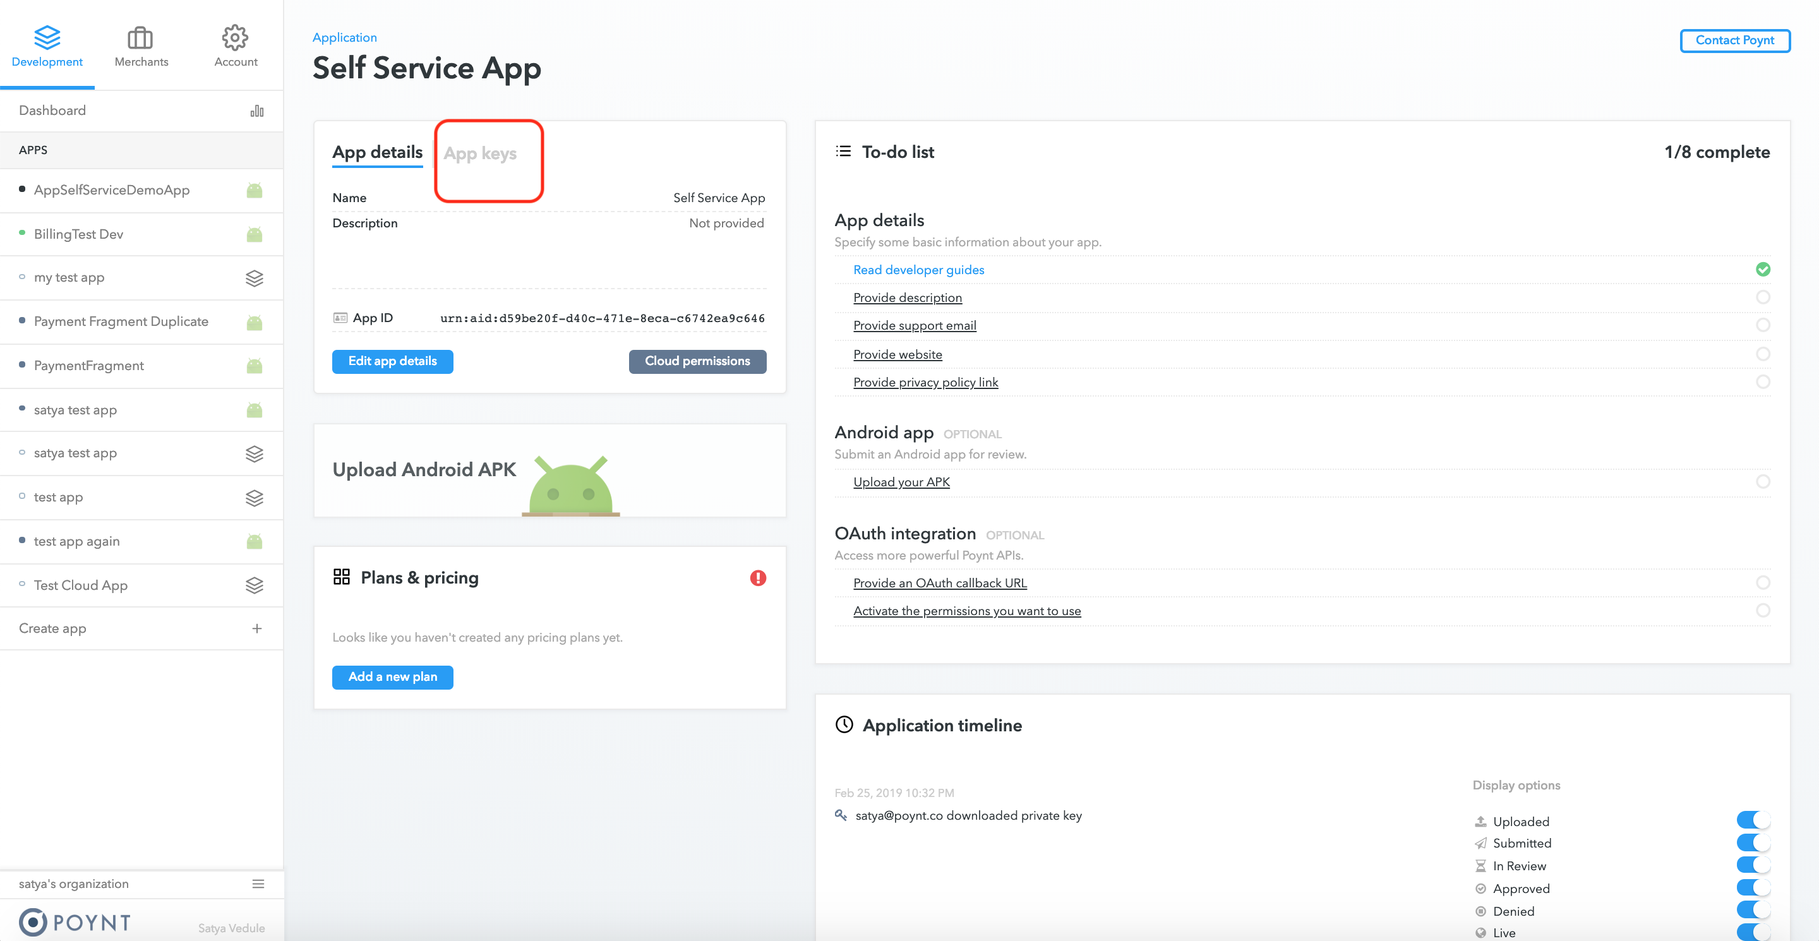Viewport: 1819px width, 941px height.
Task: Click the To-do list icon
Action: [x=843, y=151]
